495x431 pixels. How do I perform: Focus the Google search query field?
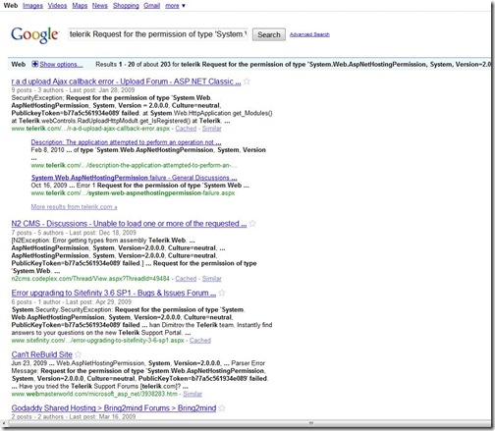coord(158,34)
